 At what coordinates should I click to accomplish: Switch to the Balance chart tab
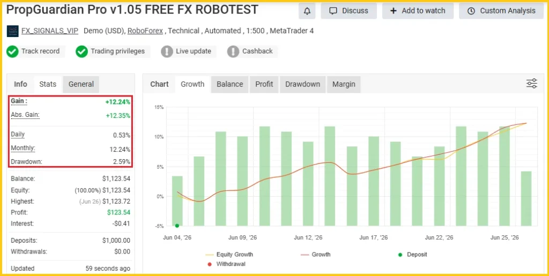coord(229,84)
